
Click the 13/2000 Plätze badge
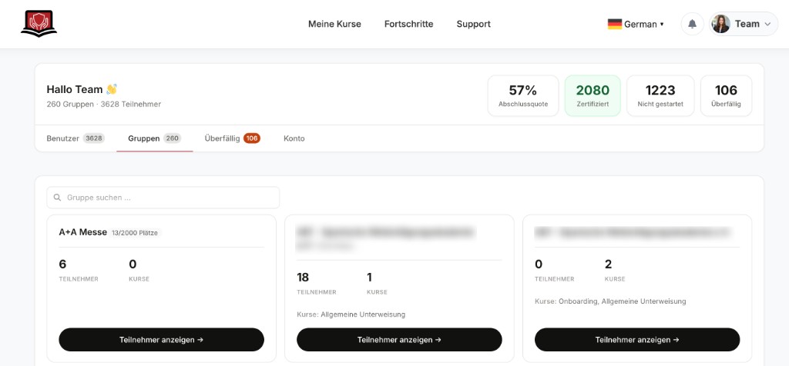pos(136,233)
